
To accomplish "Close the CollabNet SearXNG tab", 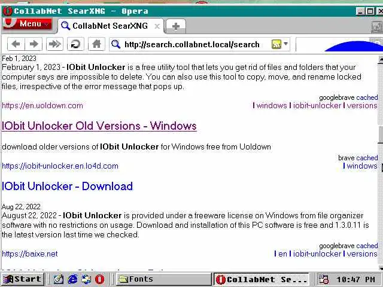I will tap(157, 26).
